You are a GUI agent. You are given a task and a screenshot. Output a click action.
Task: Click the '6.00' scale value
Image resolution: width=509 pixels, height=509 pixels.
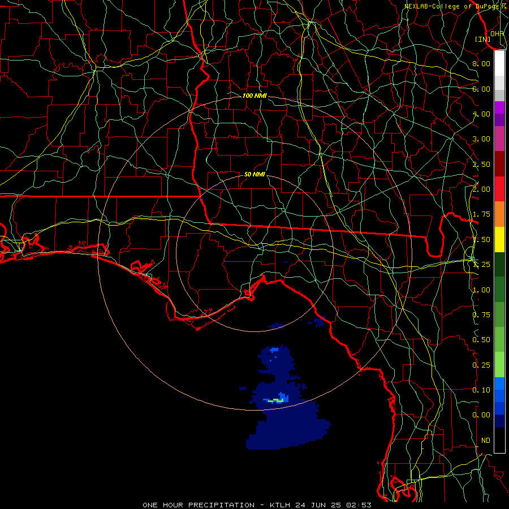(481, 89)
